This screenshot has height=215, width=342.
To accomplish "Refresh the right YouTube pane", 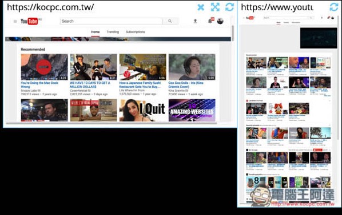I will [x=334, y=7].
